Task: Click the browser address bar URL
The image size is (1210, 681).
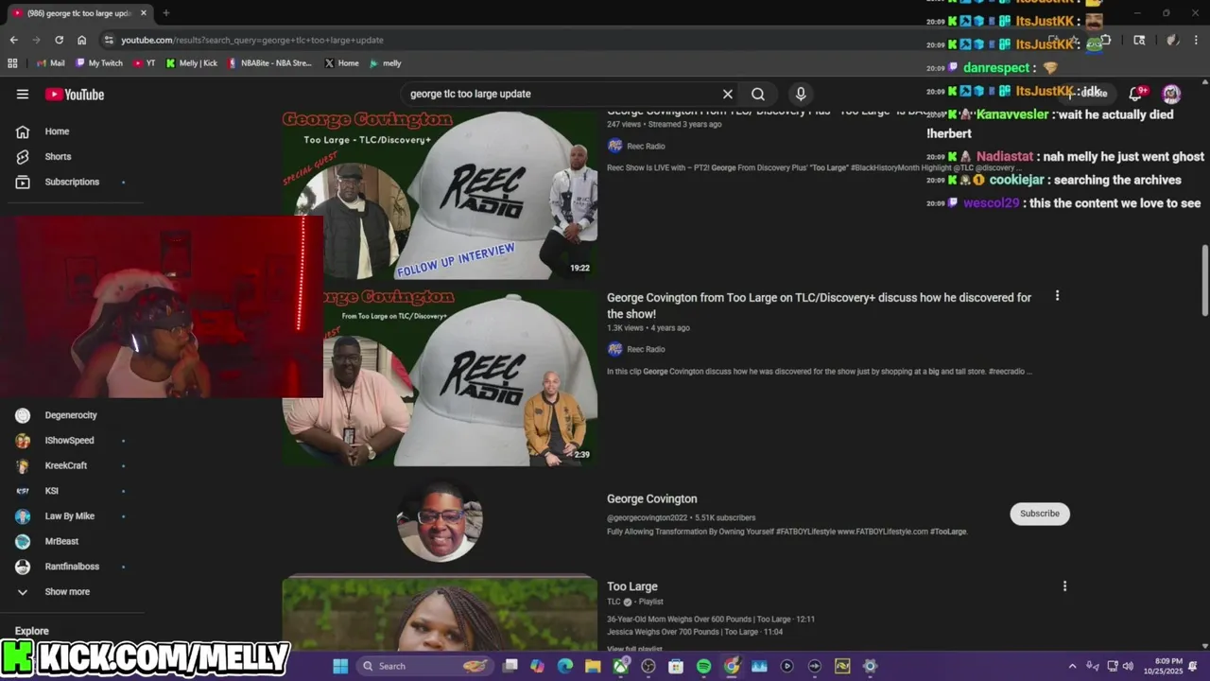Action: tap(252, 40)
